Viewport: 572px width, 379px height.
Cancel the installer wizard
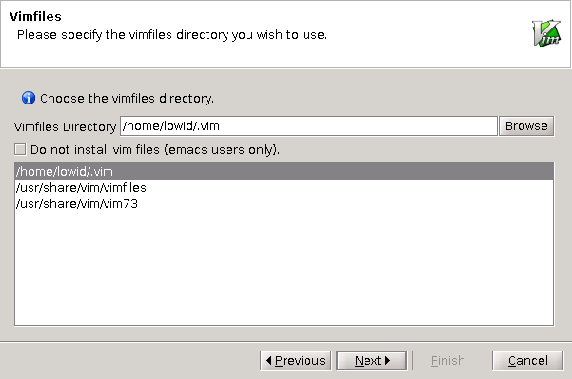(527, 360)
